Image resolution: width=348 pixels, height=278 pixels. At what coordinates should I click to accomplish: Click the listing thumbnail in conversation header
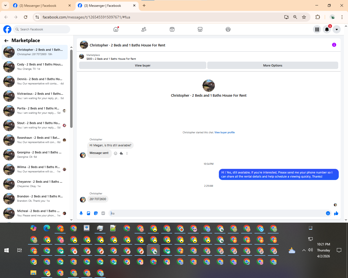[x=84, y=45]
